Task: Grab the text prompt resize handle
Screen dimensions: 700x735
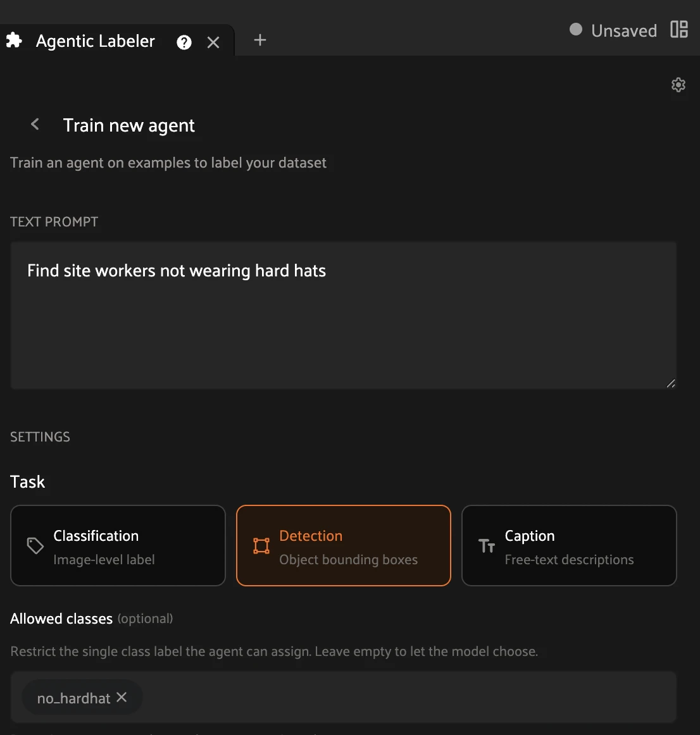Action: pos(671,383)
